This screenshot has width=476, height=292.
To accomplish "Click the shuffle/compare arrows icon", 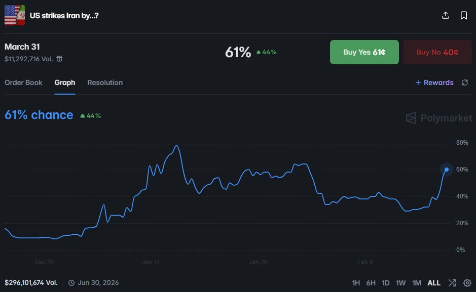I will click(x=452, y=282).
